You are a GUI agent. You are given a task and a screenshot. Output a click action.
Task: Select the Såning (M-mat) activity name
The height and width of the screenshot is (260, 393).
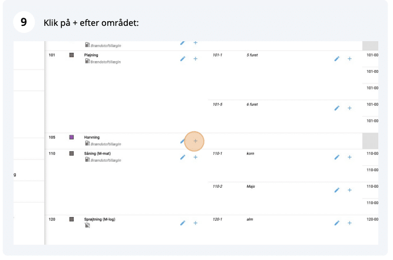tap(97, 154)
